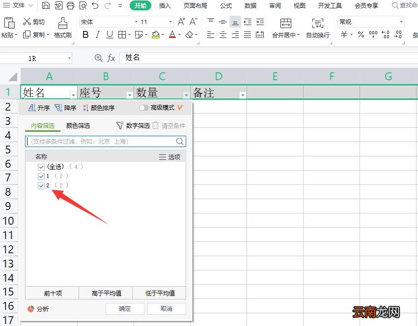418x326 pixels.
Task: Toggle Italic formatting
Action: point(98,34)
